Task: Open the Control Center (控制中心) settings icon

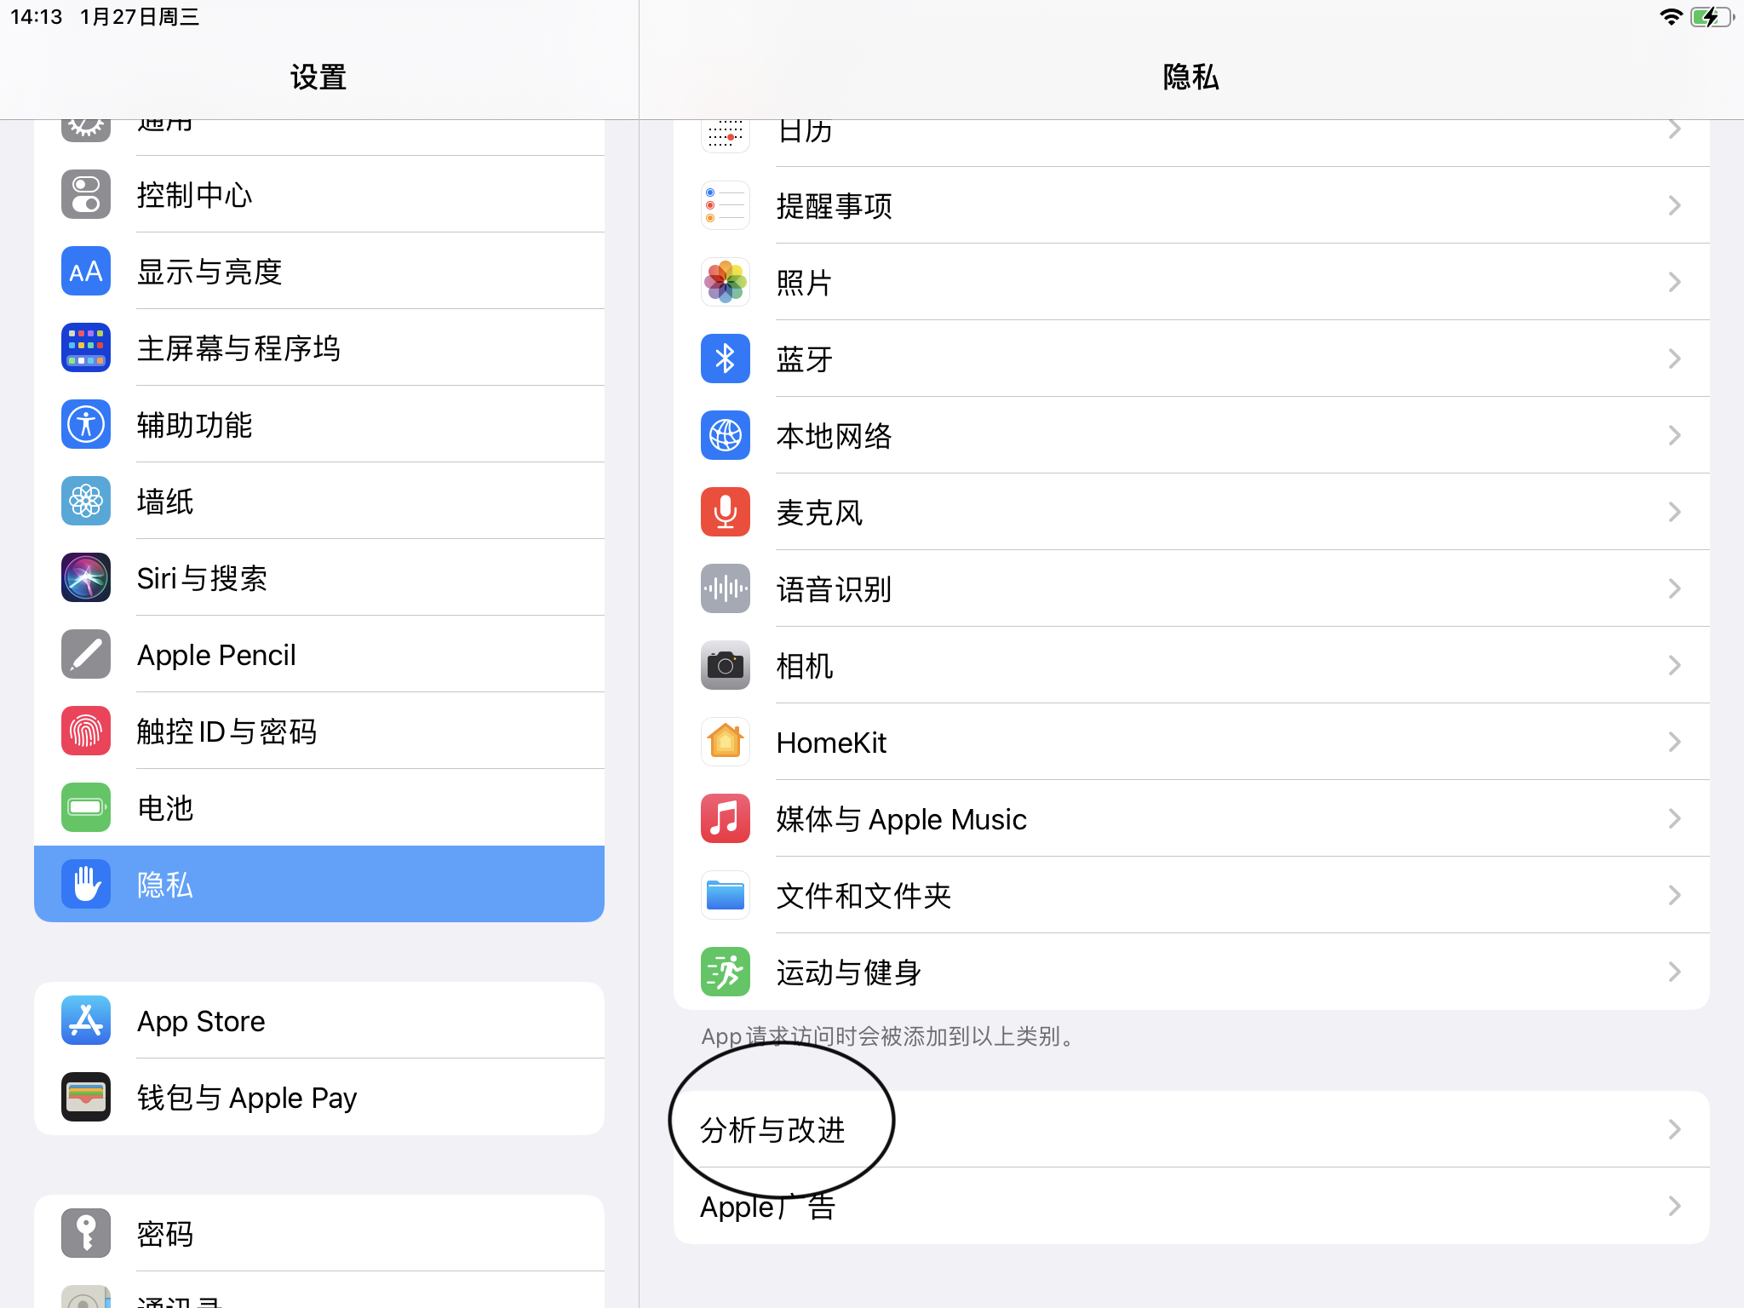Action: tap(85, 194)
